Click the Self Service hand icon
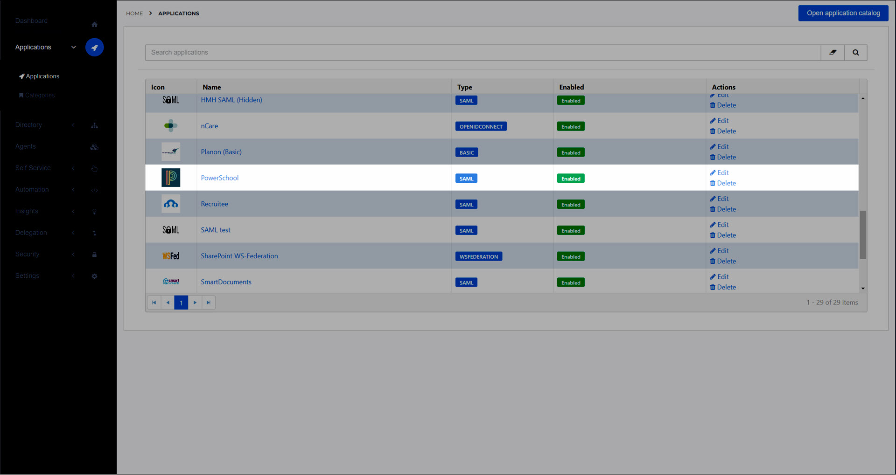 (94, 168)
